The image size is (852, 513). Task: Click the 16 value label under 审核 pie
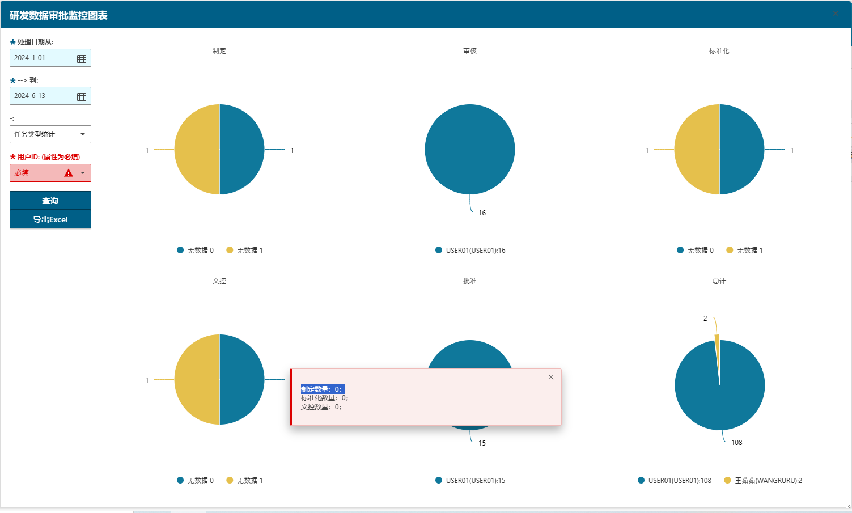click(482, 213)
